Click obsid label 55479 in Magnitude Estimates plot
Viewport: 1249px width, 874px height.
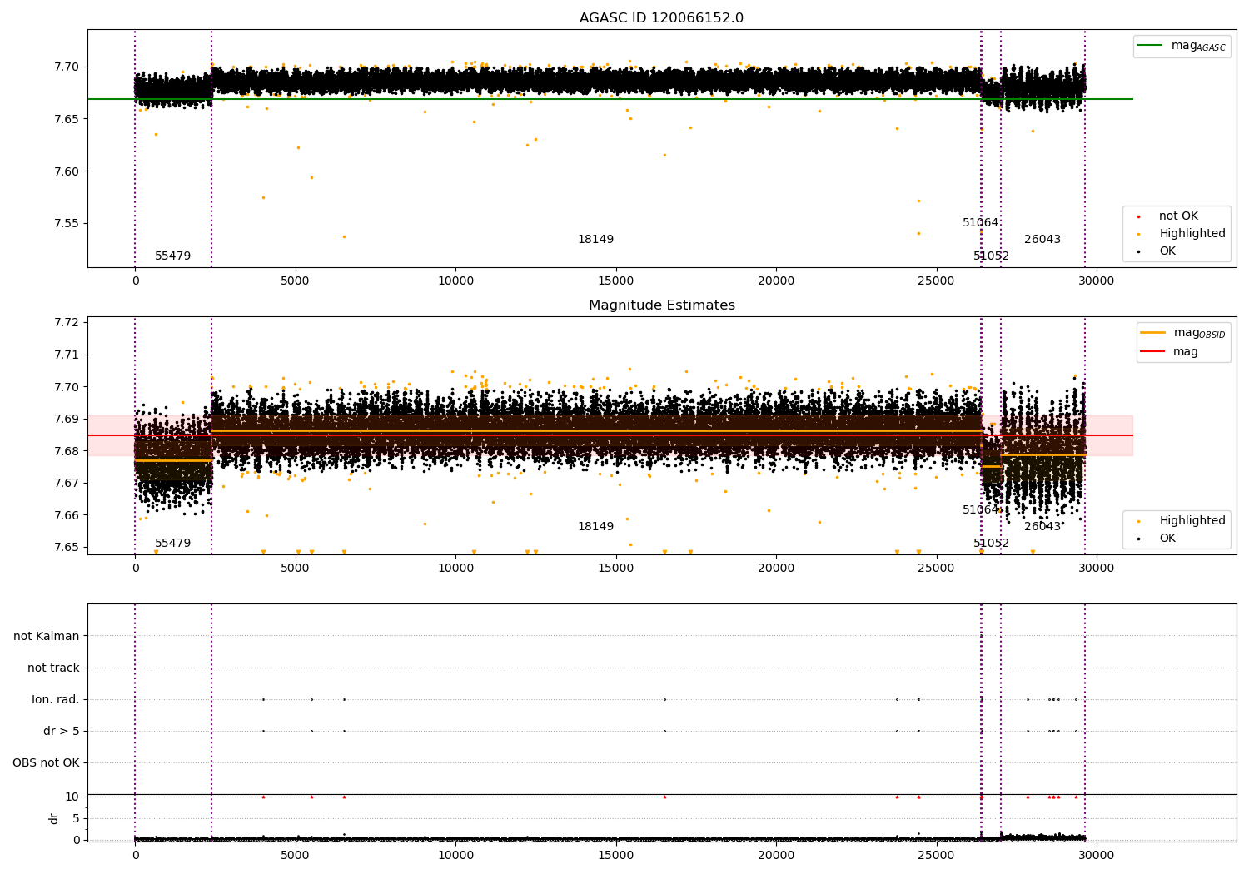click(x=172, y=544)
